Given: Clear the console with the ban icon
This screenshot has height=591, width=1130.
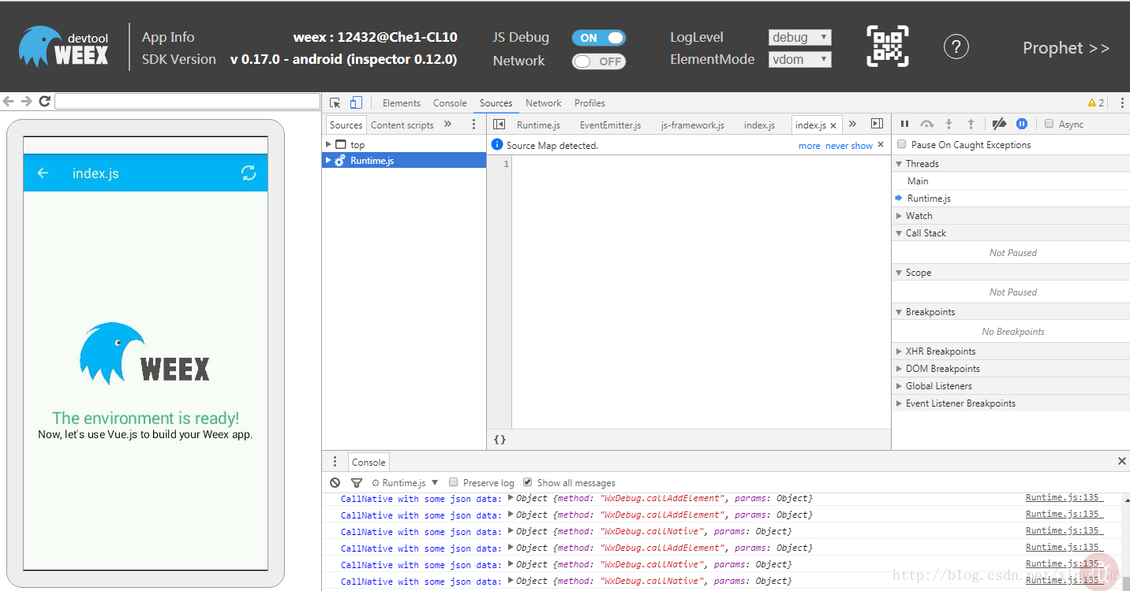Looking at the screenshot, I should [x=335, y=482].
